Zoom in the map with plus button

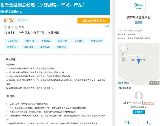124,59
